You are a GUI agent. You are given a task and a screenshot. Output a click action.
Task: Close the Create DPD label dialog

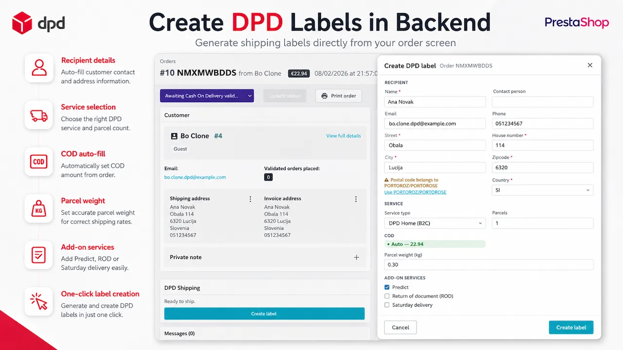tap(590, 65)
